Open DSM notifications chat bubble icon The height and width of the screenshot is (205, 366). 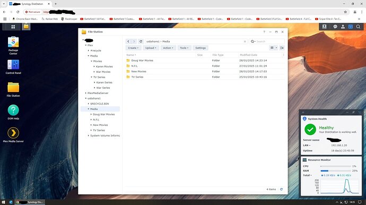[x=335, y=27]
